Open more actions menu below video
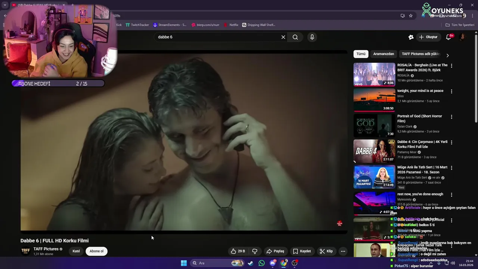Screen dimensions: 478x269 [343, 251]
